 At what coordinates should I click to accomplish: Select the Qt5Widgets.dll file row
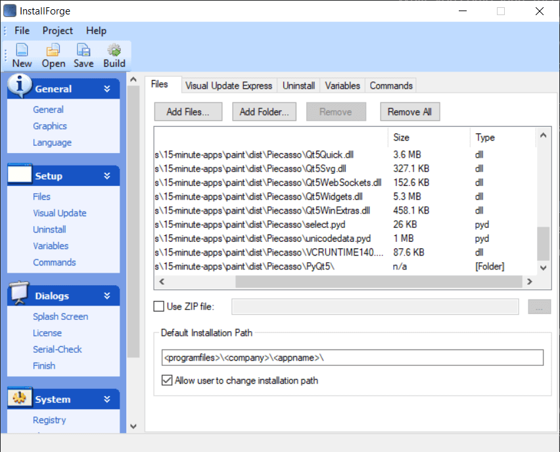[345, 196]
